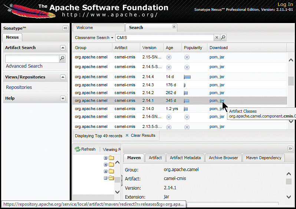Click the search magnifier beside the CMIS field
The image size is (296, 209).
(x=223, y=38)
